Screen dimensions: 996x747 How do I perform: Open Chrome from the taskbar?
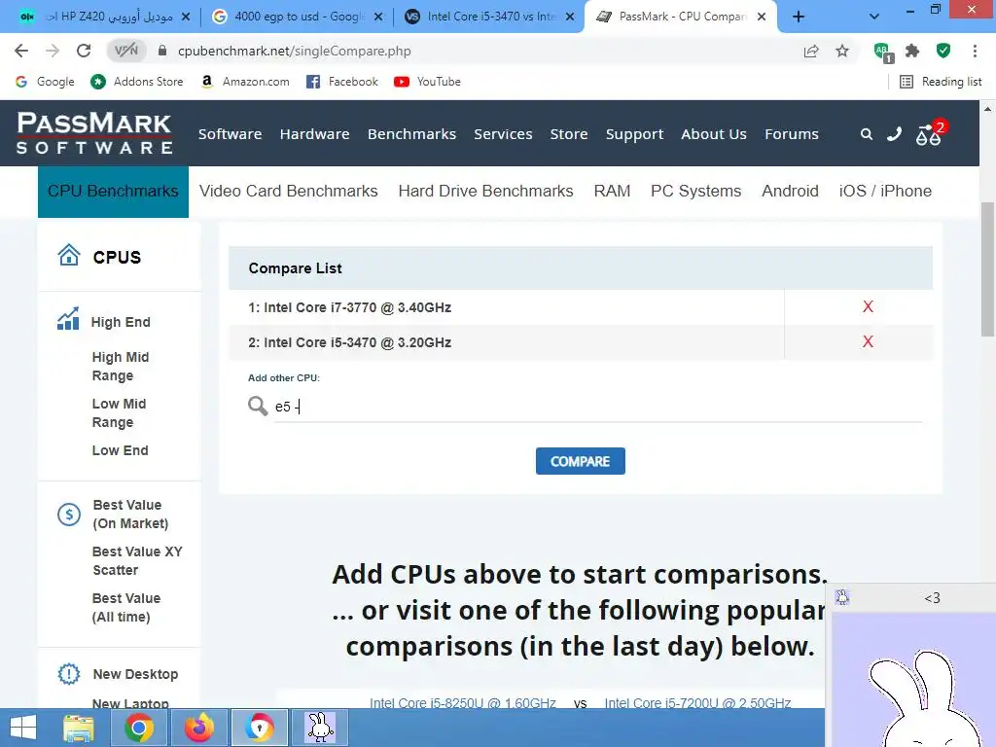click(138, 728)
